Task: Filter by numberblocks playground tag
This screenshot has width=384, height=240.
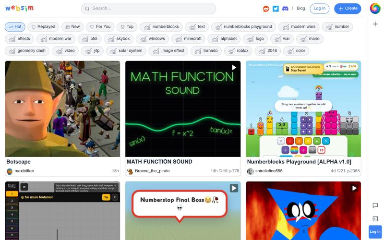Action: tap(243, 27)
